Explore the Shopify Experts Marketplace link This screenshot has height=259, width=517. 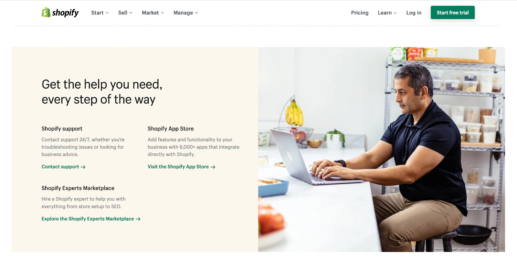[91, 219]
